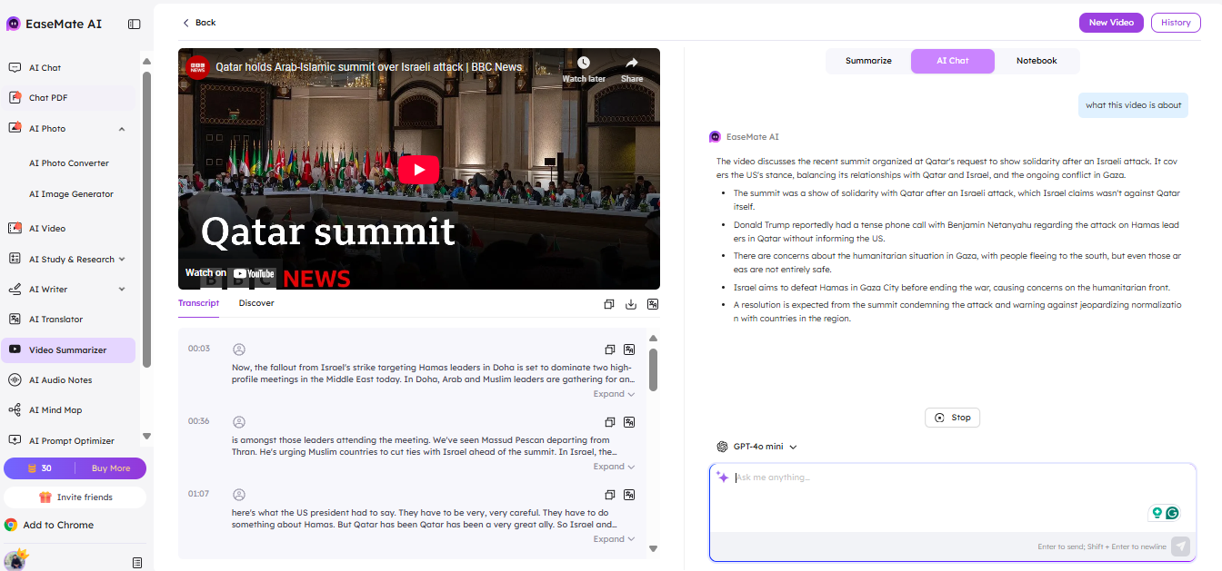Translate the 00:03 transcript segment
1222x571 pixels.
coord(629,349)
